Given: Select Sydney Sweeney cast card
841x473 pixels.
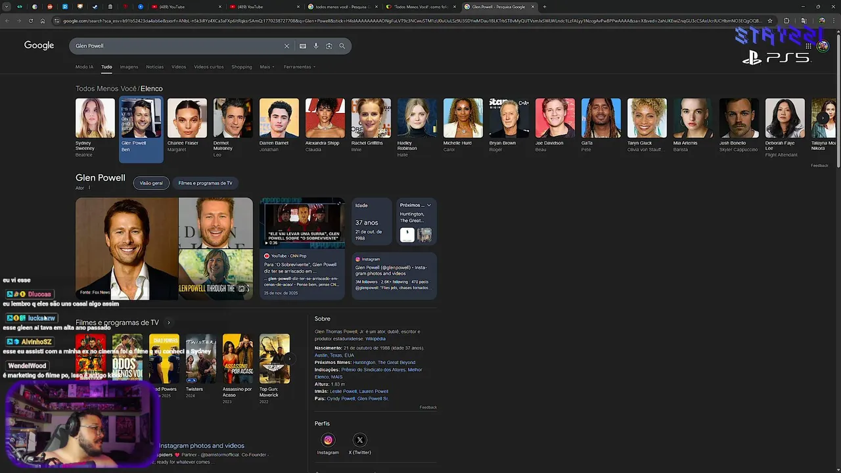Looking at the screenshot, I should tap(95, 127).
